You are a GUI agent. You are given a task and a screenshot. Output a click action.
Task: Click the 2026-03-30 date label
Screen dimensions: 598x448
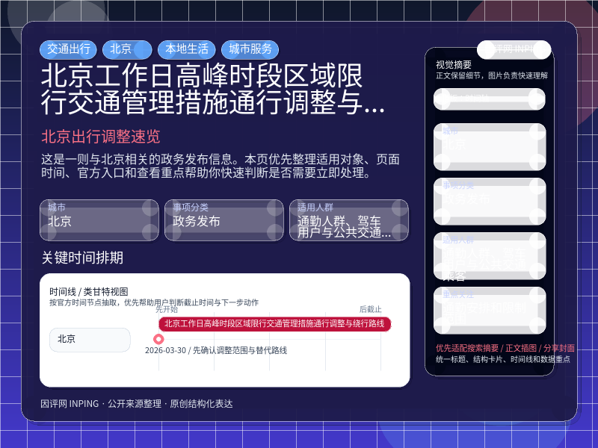click(x=165, y=350)
